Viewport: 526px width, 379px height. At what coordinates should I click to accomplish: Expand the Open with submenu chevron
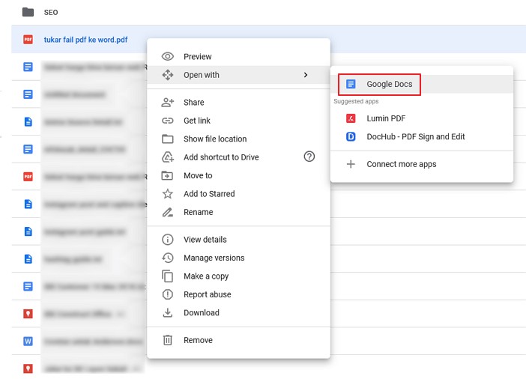tap(305, 75)
